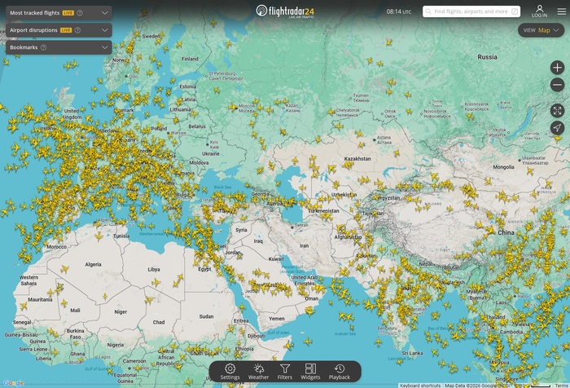Zoom in on the map
570x388 pixels.
point(557,68)
